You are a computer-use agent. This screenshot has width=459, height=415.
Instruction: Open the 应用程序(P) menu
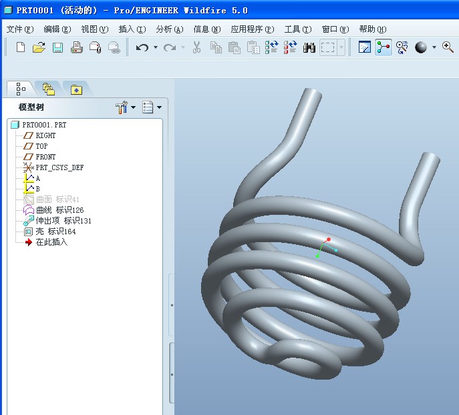[253, 29]
